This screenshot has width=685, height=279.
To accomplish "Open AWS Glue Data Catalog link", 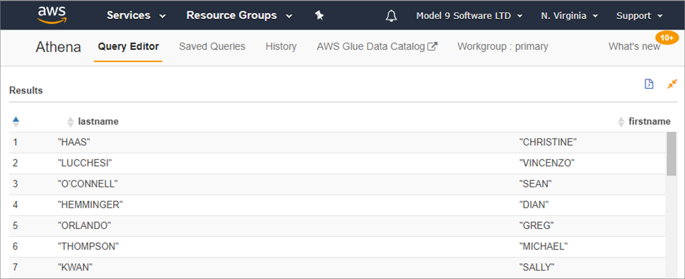I will click(x=376, y=46).
